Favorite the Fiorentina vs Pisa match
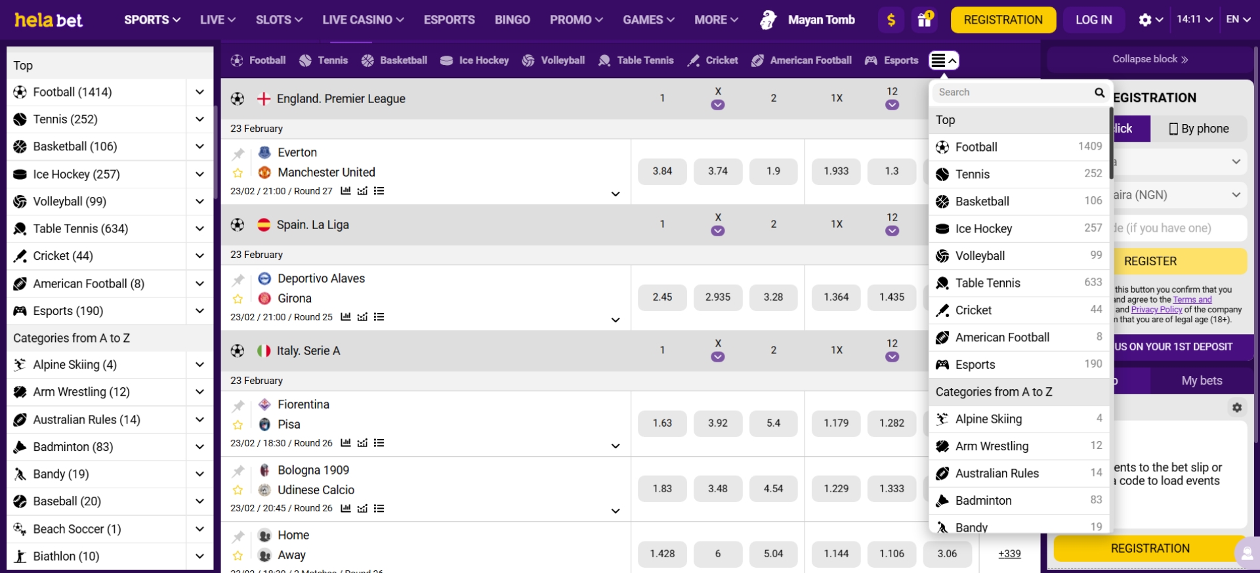The image size is (1260, 573). 238,425
